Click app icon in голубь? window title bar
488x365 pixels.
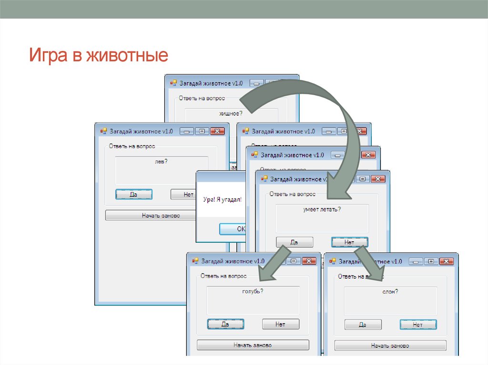tap(195, 261)
